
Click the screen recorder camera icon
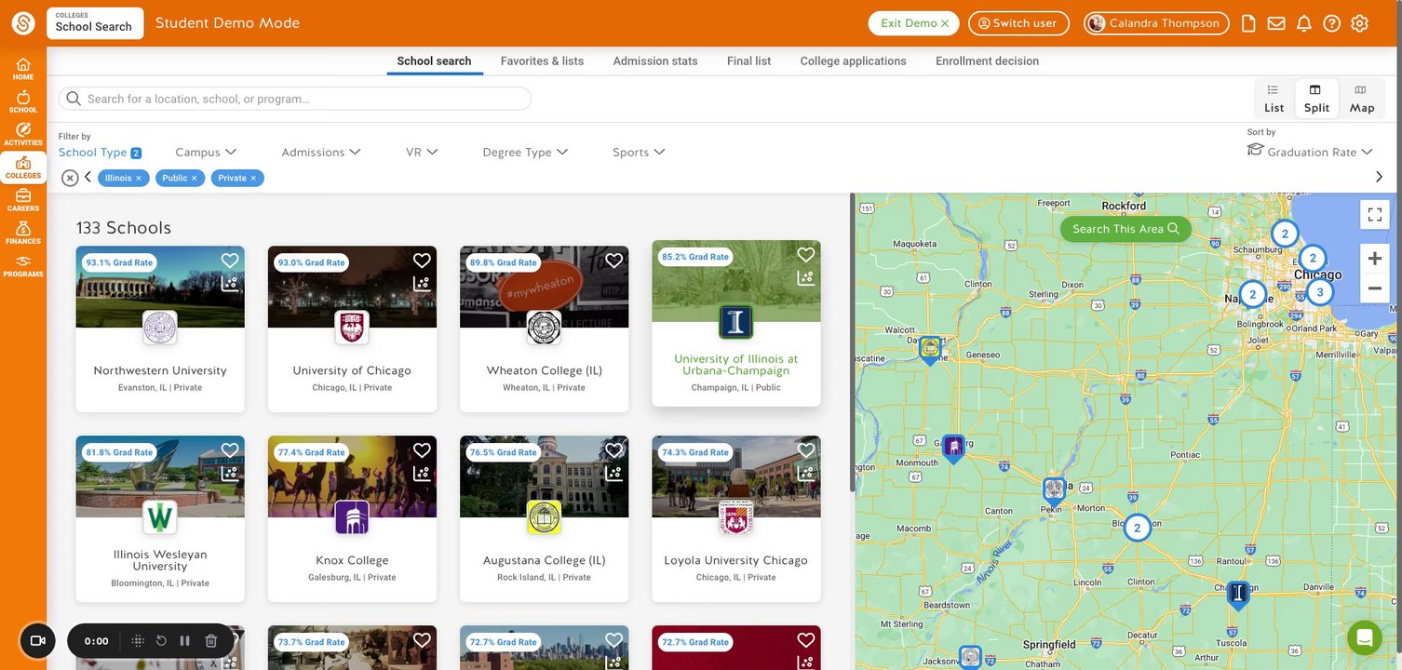click(x=38, y=640)
